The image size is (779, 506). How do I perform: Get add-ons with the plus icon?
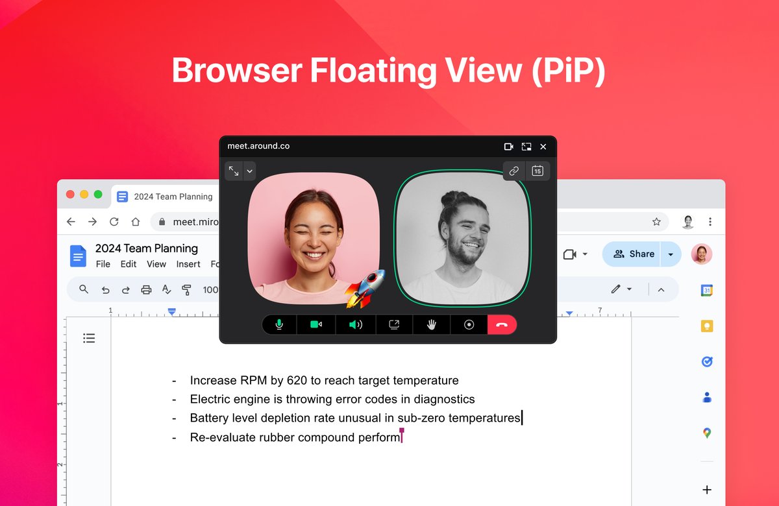coord(707,490)
